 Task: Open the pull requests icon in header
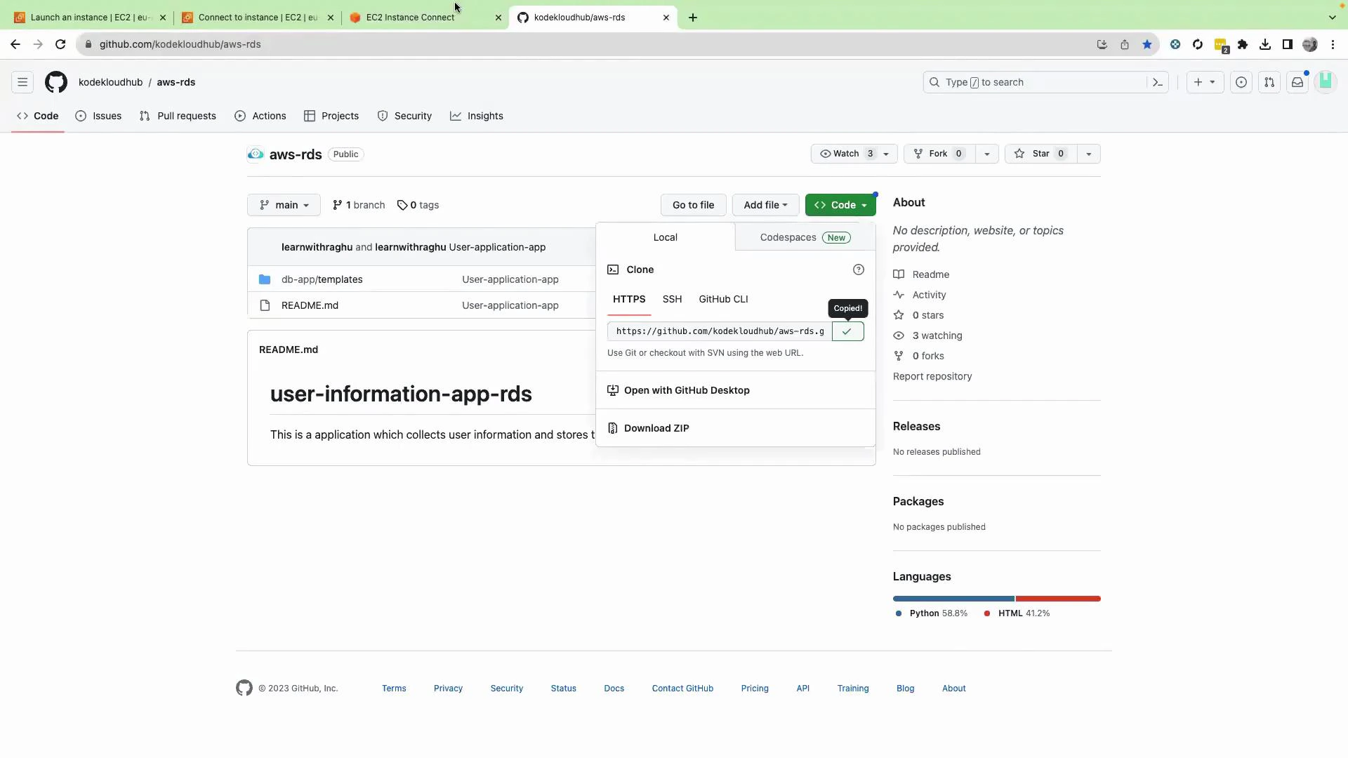pos(1269,82)
